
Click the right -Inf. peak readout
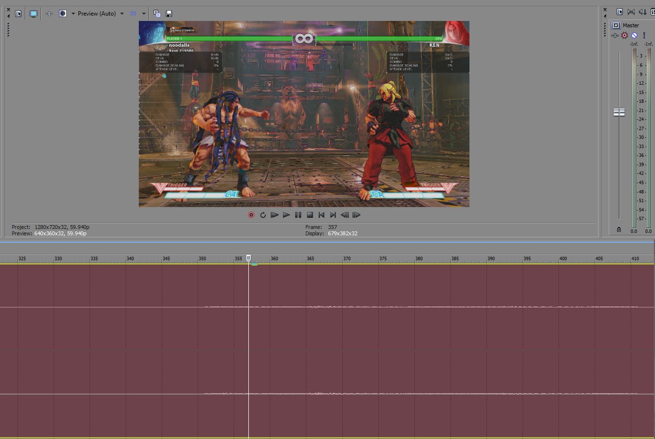(648, 44)
